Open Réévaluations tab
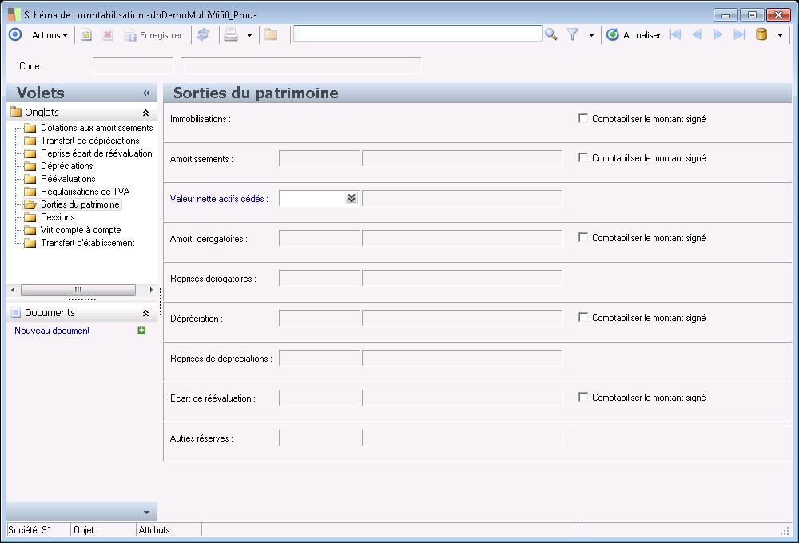Viewport: 799px width, 543px height. [68, 179]
